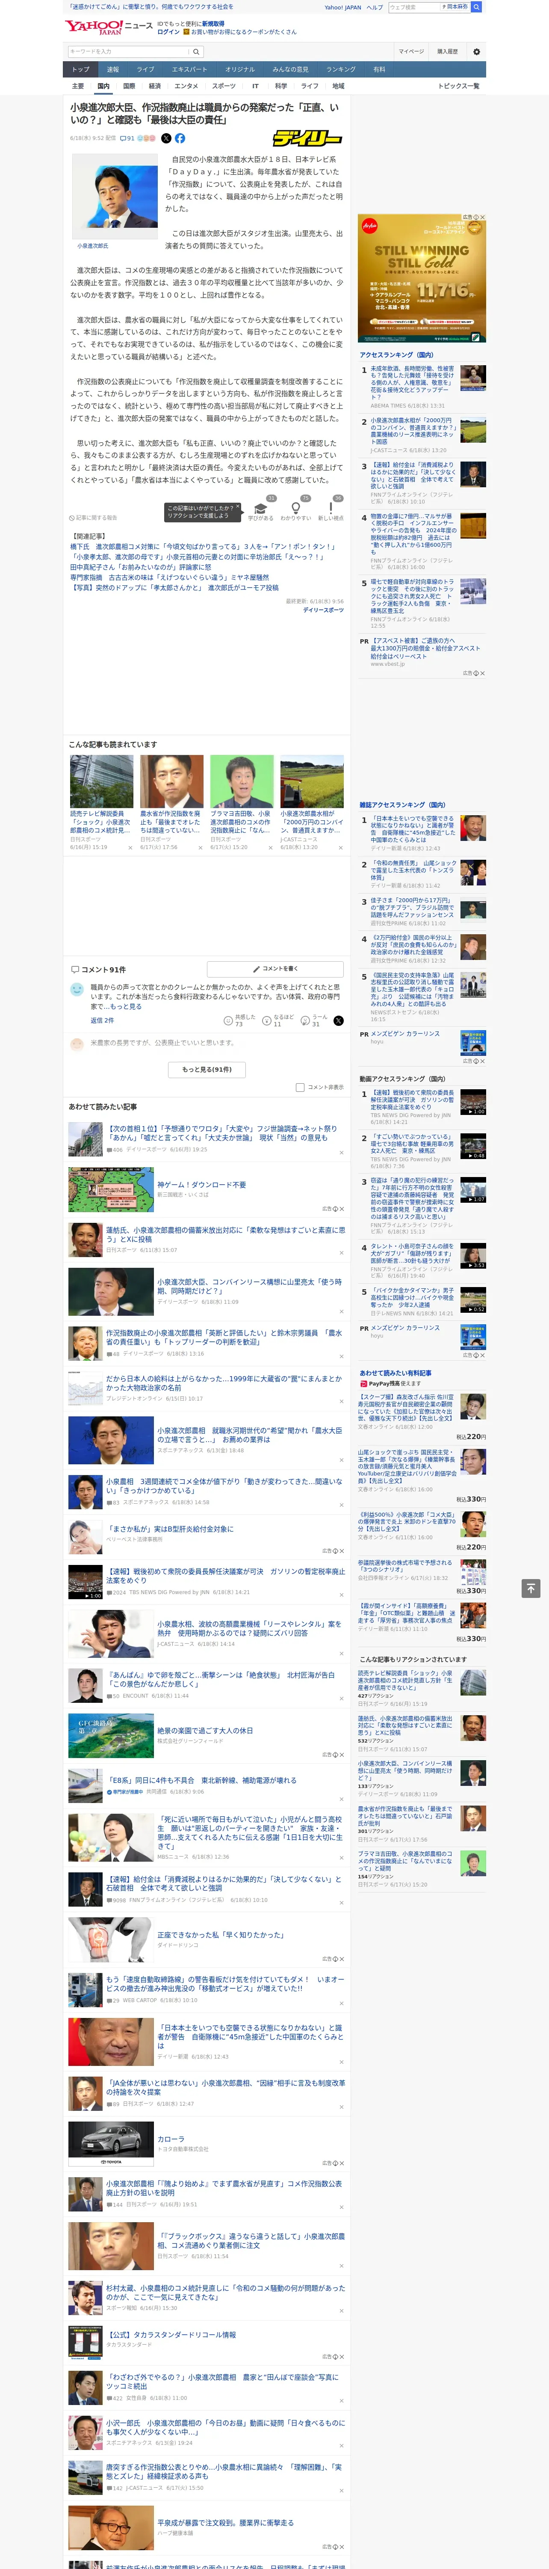Click the keyword search magnifier icon
Viewport: 549px width, 2569px height.
point(196,51)
